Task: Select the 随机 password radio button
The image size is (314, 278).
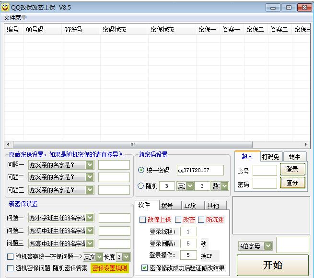Action: click(x=141, y=186)
